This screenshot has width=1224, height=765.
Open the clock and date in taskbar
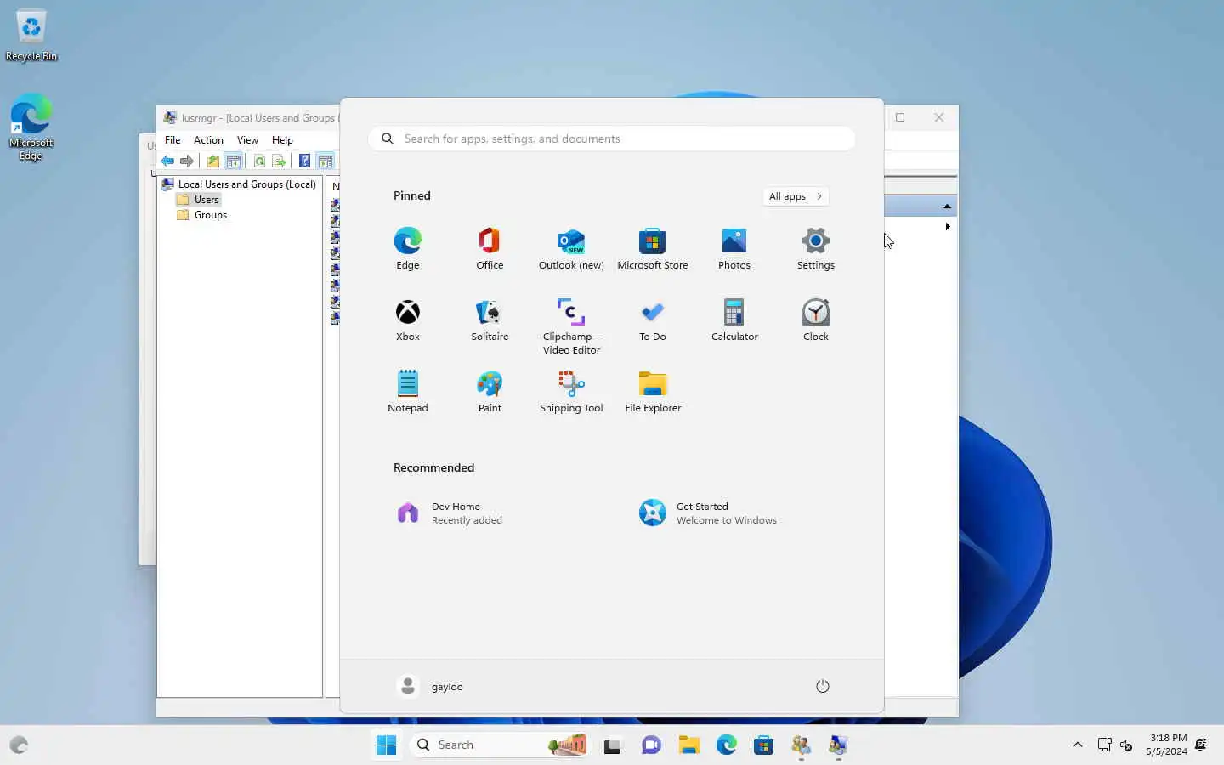[1166, 745]
